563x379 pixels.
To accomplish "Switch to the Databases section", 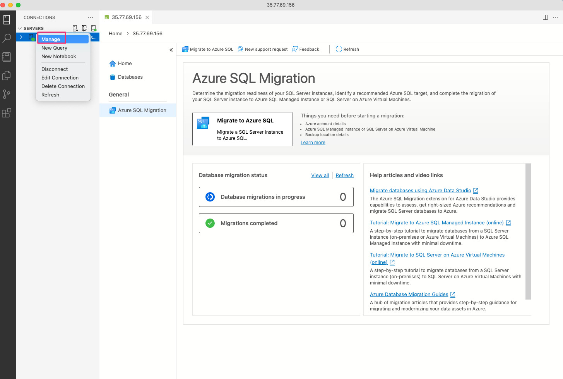I will (x=130, y=77).
